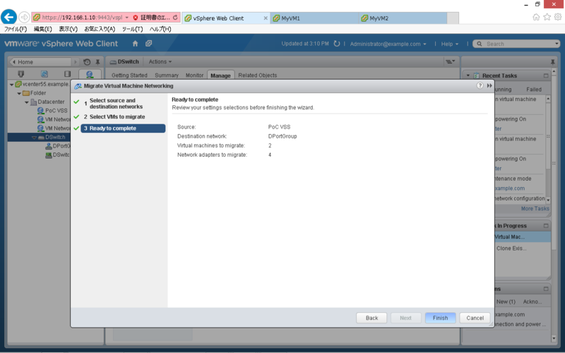Image resolution: width=565 pixels, height=353 pixels.
Task: Open the 編集(E) menu
Action: pyautogui.click(x=42, y=29)
